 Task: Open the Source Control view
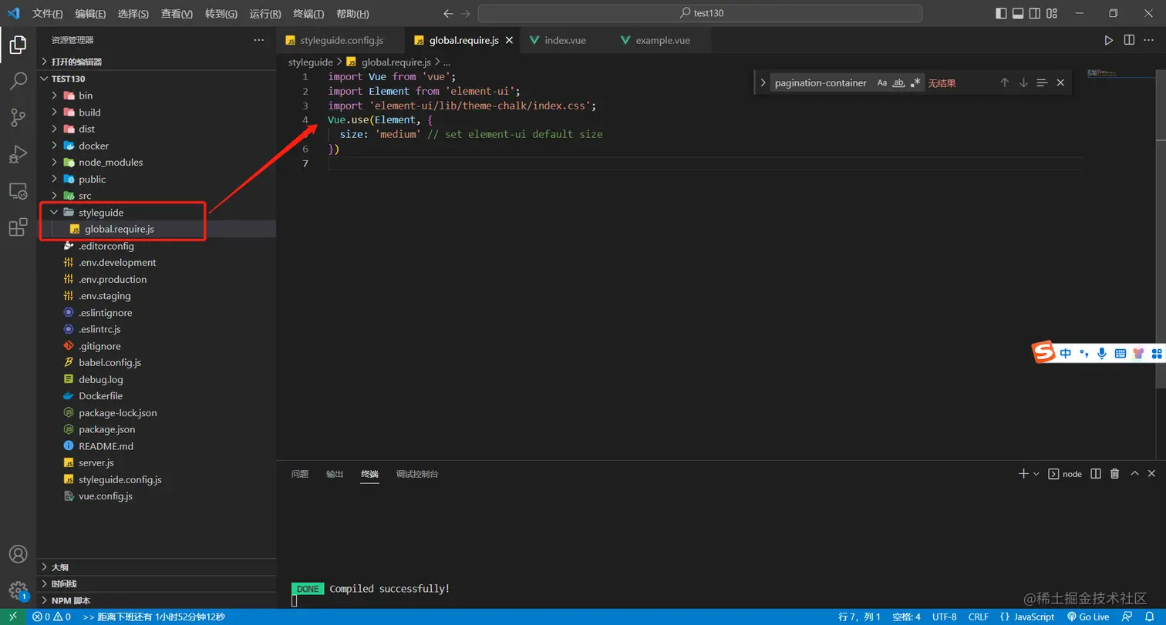pyautogui.click(x=18, y=118)
